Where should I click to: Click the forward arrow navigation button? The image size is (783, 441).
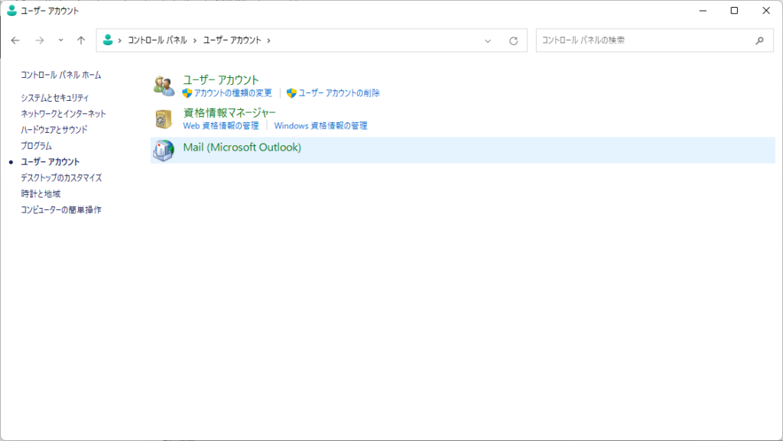coord(40,41)
